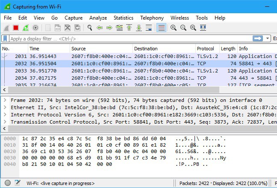277x188 pixels.
Task: Click the expert information circle in status bar
Action: pos(8,183)
